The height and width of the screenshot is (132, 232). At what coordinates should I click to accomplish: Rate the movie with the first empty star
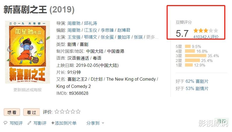click(x=57, y=112)
